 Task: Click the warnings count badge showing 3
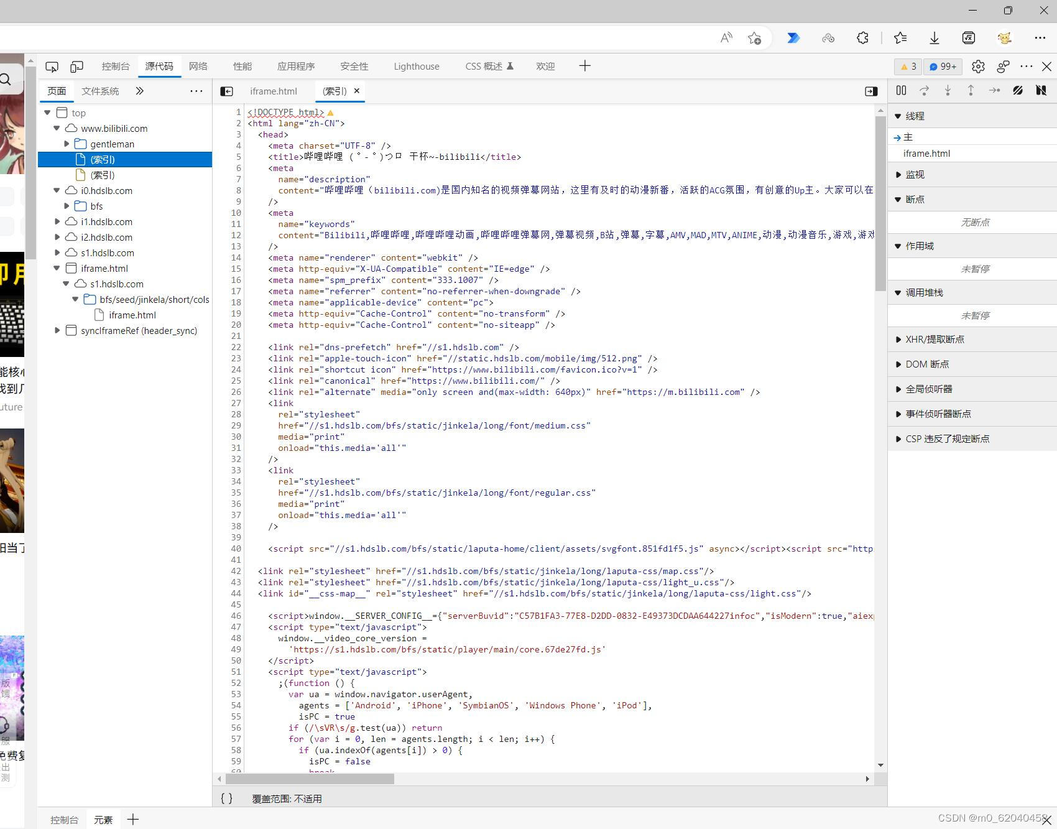point(908,67)
